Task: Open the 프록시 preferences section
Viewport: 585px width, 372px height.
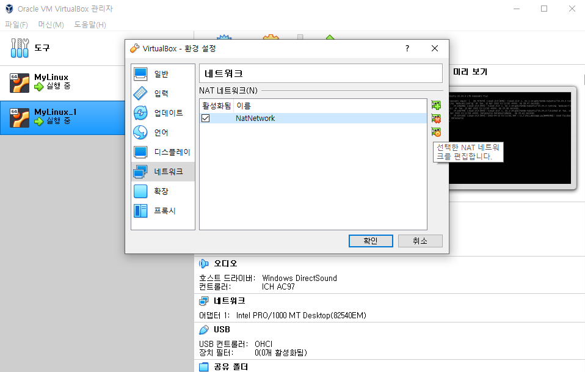Action: point(163,211)
